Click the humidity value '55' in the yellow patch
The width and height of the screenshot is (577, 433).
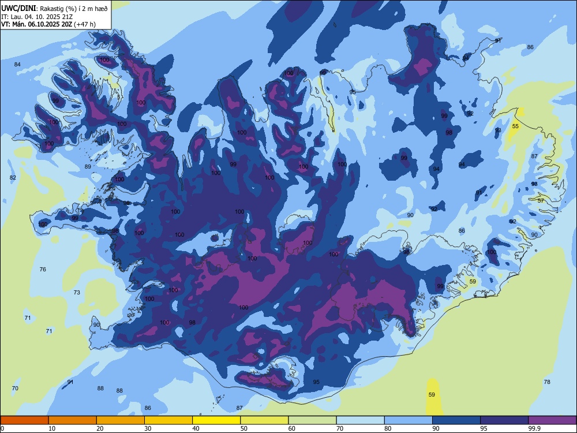click(515, 126)
